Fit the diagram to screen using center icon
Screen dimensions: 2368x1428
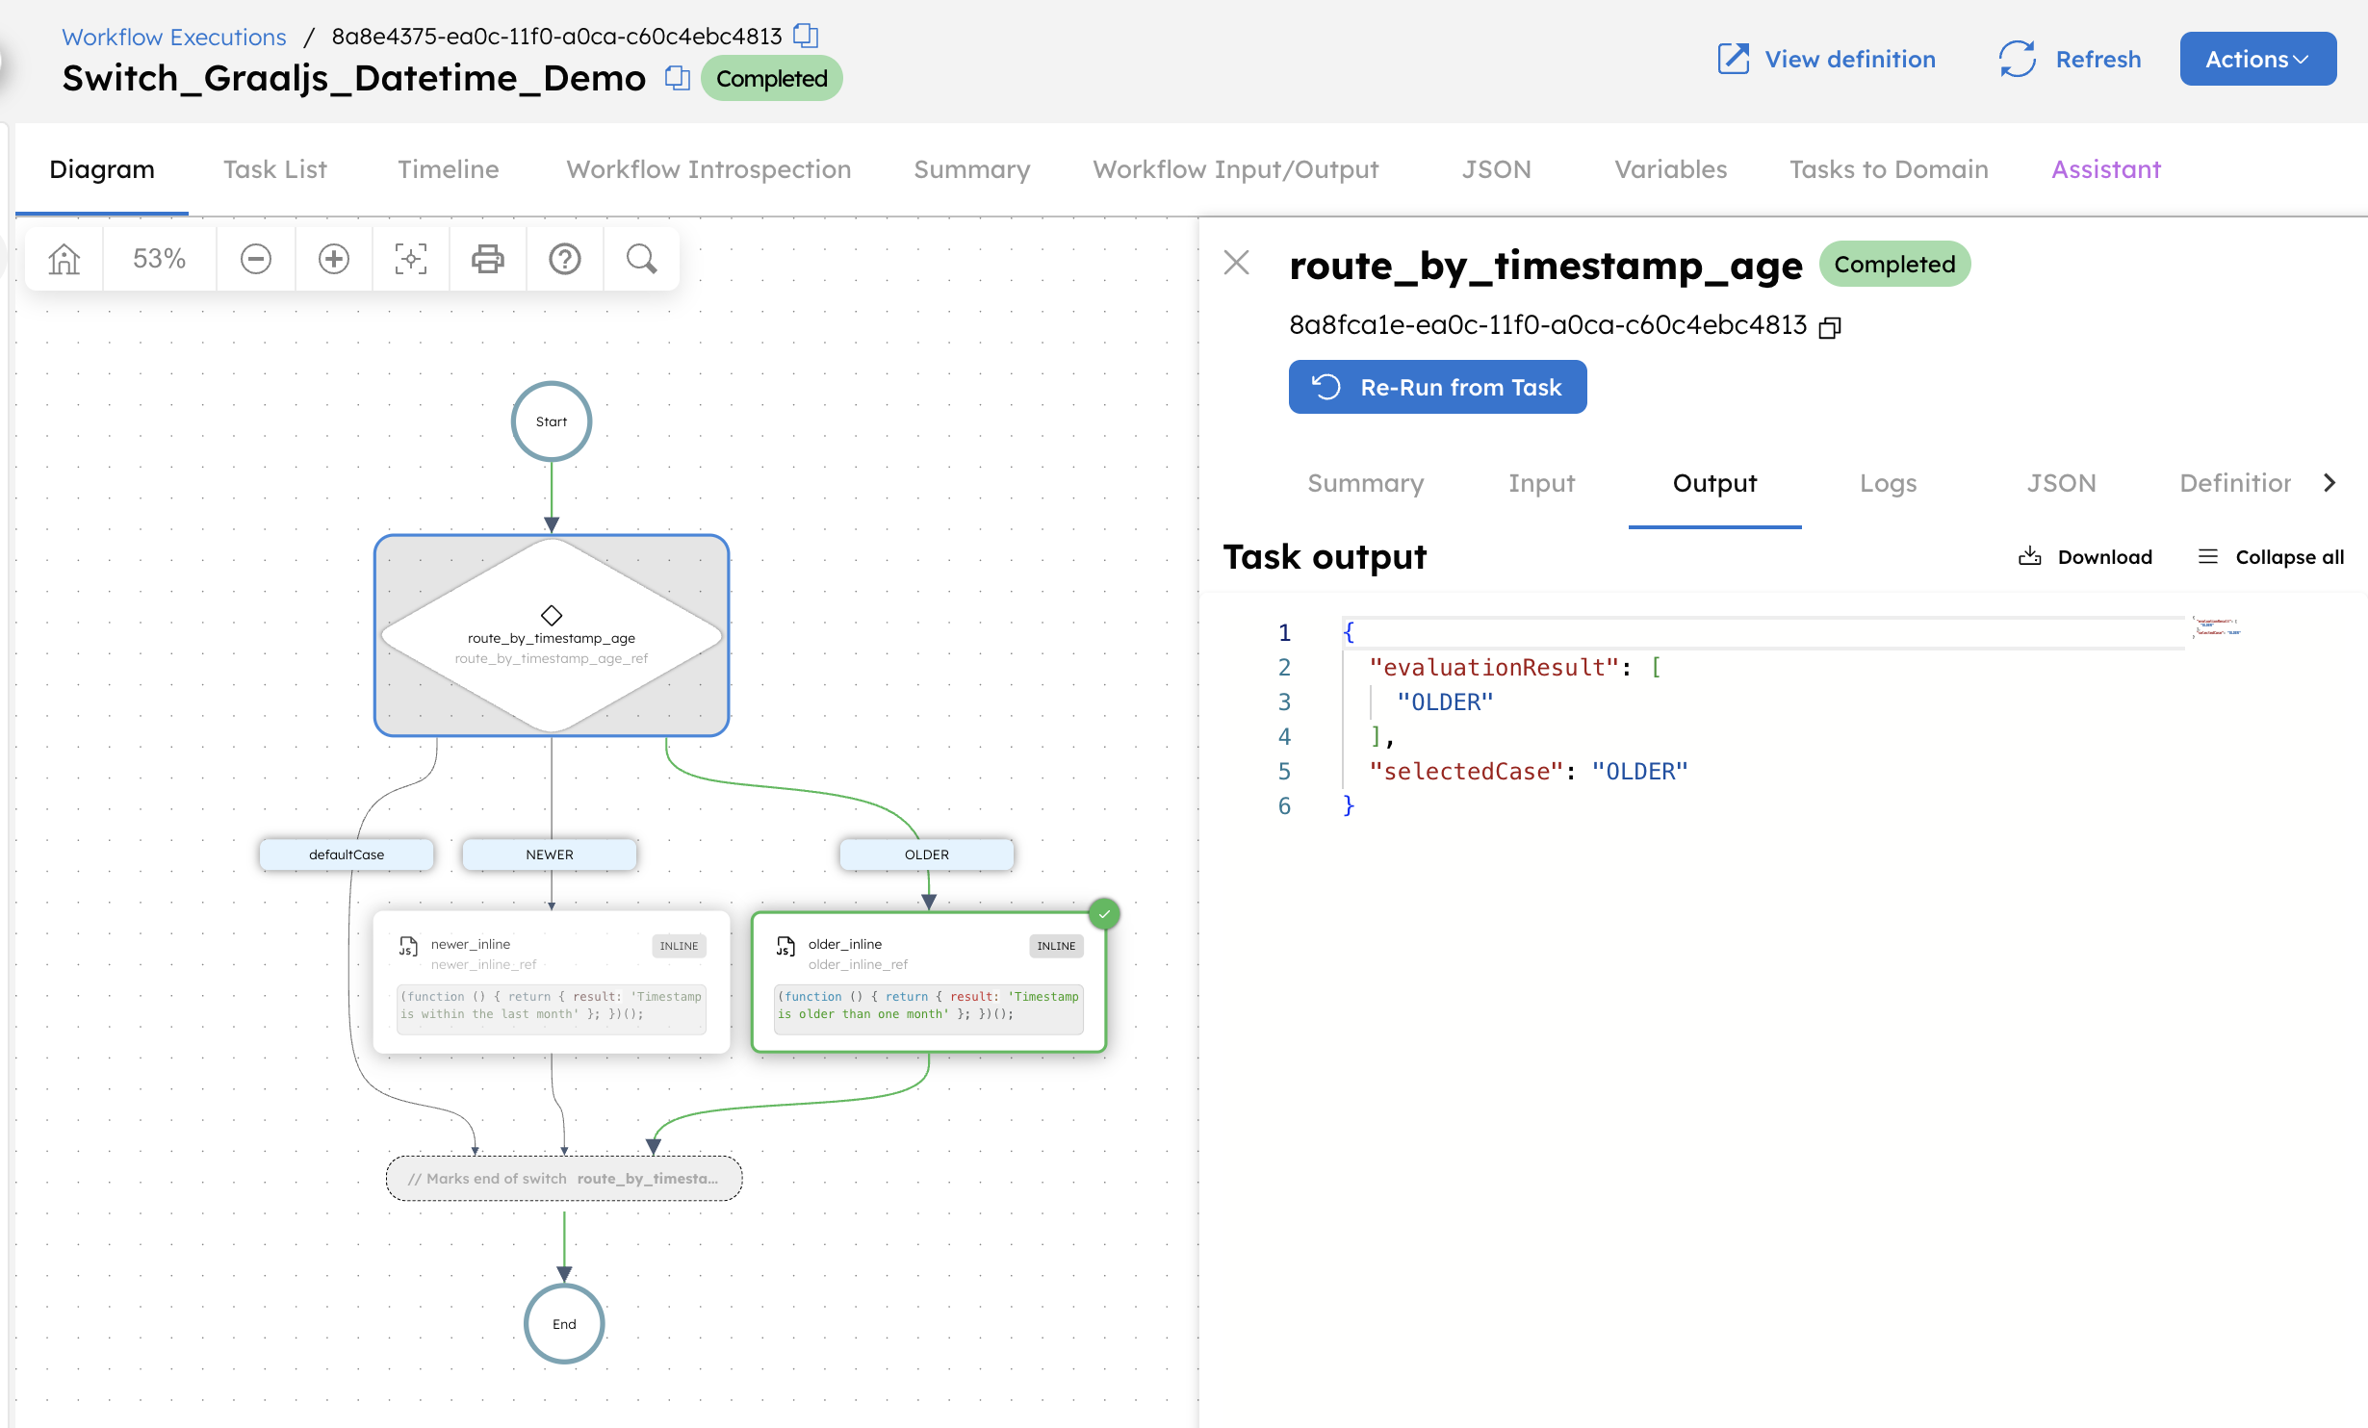pos(410,258)
